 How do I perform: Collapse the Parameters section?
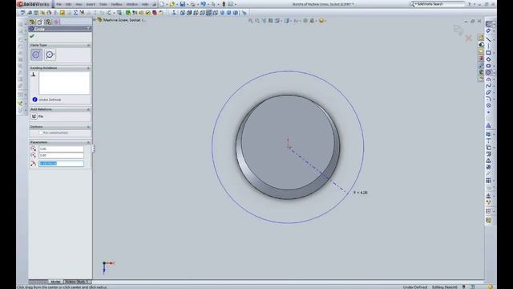click(x=88, y=142)
